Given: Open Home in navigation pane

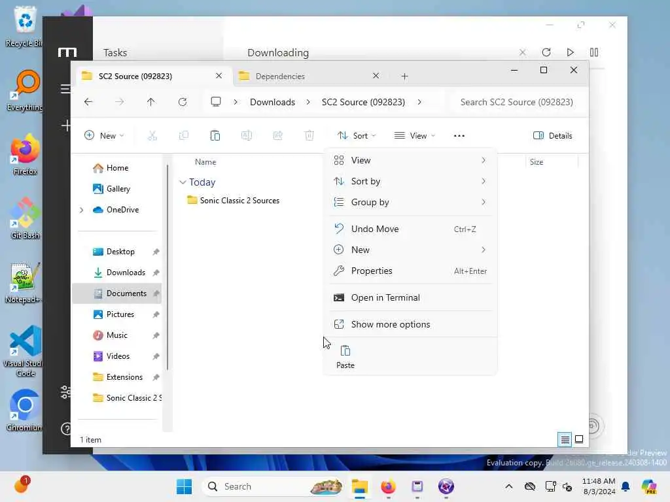Looking at the screenshot, I should point(118,168).
